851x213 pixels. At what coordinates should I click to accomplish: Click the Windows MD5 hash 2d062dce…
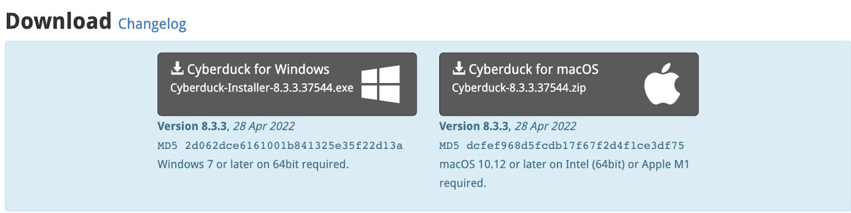(294, 146)
